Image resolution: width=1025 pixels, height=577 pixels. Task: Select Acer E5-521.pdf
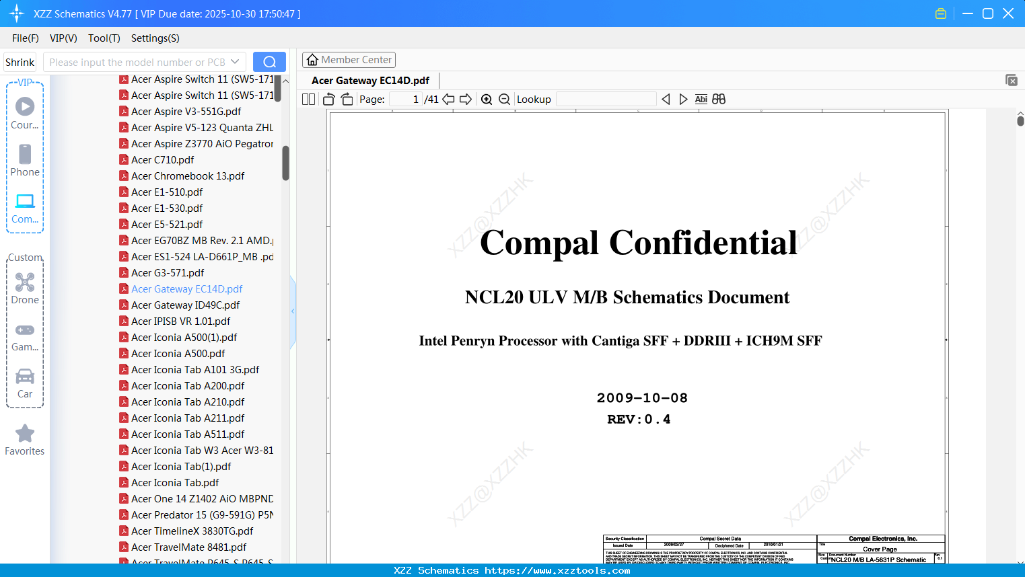tap(161, 225)
